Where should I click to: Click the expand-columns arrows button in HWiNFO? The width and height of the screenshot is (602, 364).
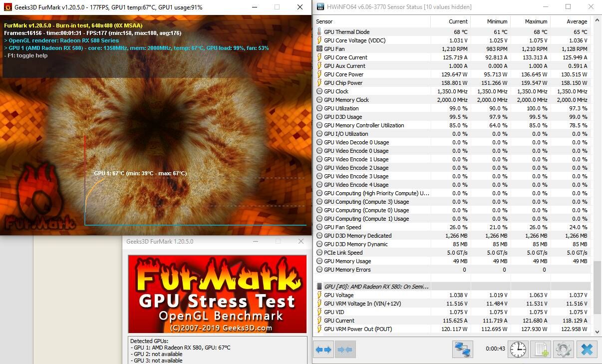(323, 350)
